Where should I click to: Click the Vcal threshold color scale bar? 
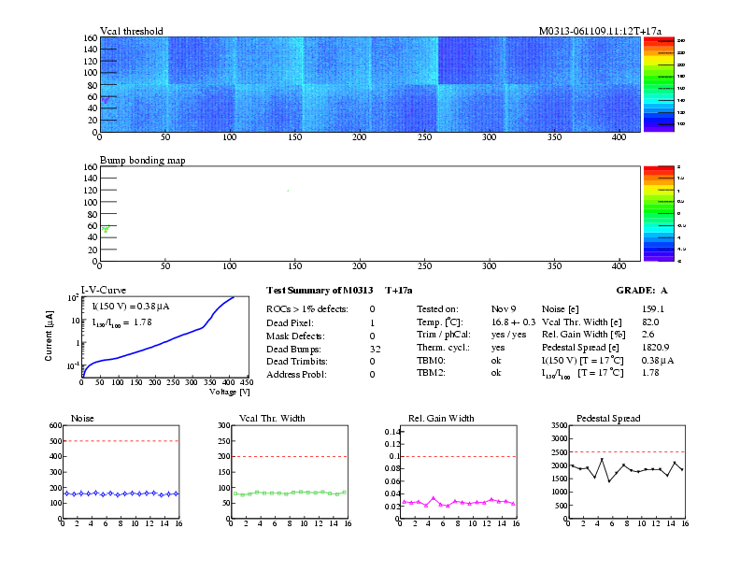(x=659, y=85)
